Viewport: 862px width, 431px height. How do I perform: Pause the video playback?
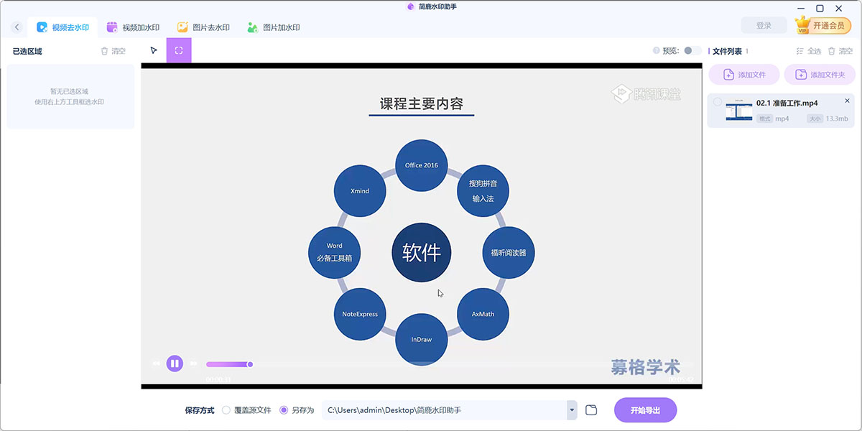(175, 363)
